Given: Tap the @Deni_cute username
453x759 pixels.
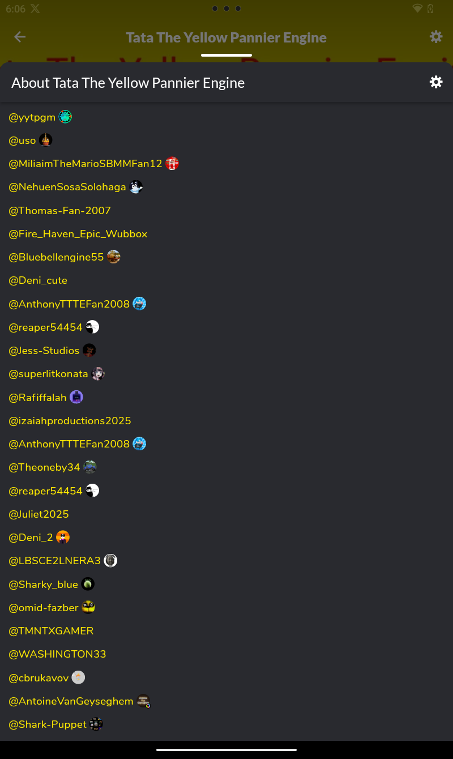Looking at the screenshot, I should [38, 280].
